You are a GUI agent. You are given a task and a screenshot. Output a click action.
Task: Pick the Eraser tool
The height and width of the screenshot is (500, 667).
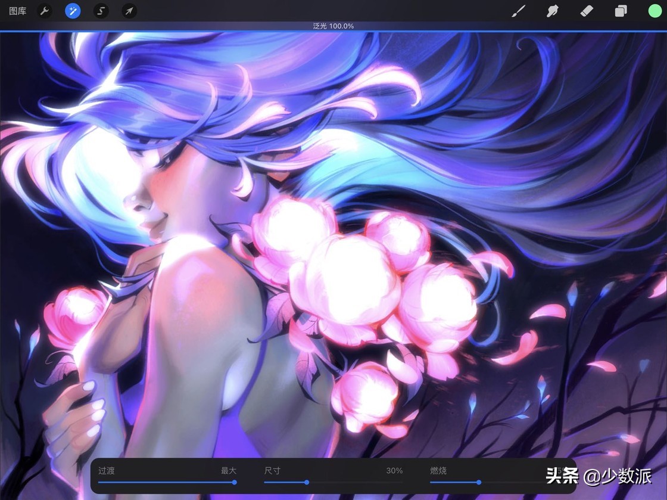click(587, 11)
